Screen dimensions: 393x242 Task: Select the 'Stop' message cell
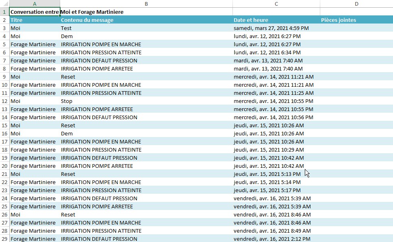tap(146, 101)
